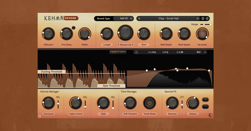
Task: Click the preset download/load arrow icon
Action: [x=207, y=19]
